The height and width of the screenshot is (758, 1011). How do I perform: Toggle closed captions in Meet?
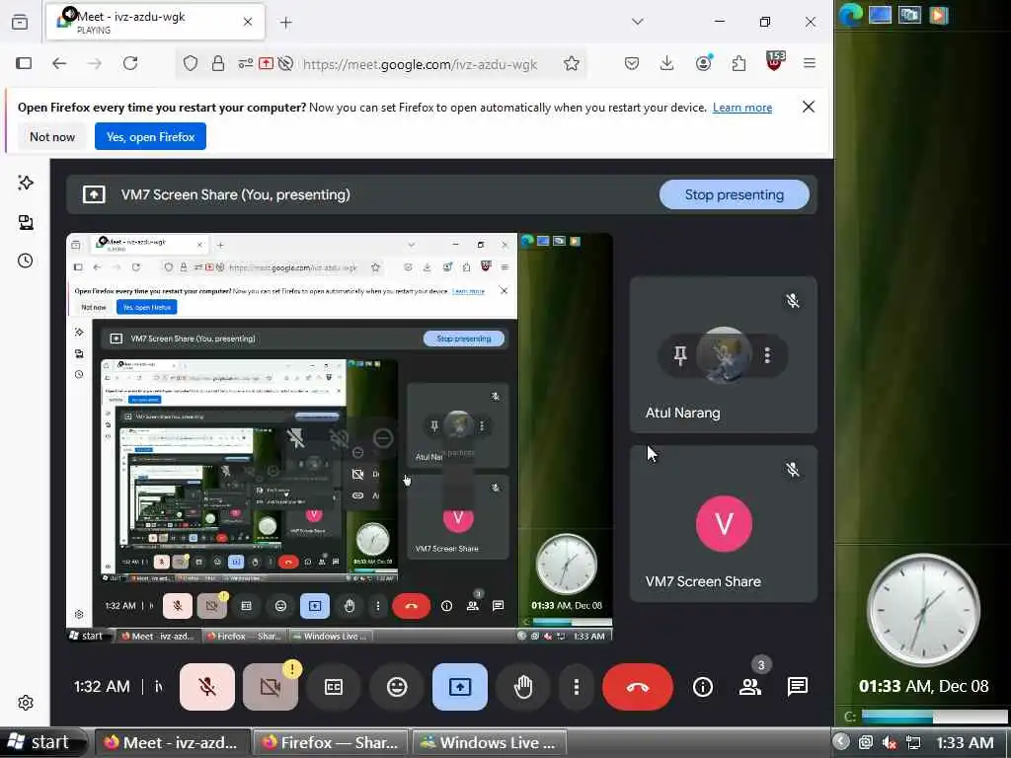[x=334, y=687]
